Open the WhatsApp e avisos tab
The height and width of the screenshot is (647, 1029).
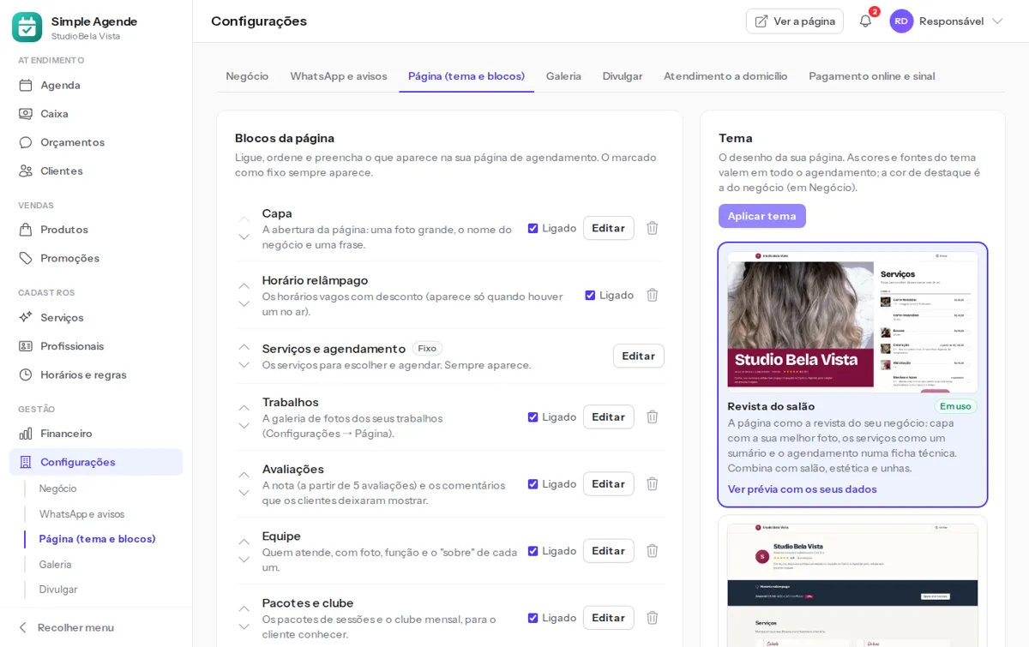(339, 76)
